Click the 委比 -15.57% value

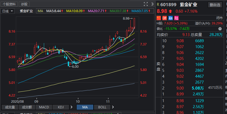pos(171,29)
